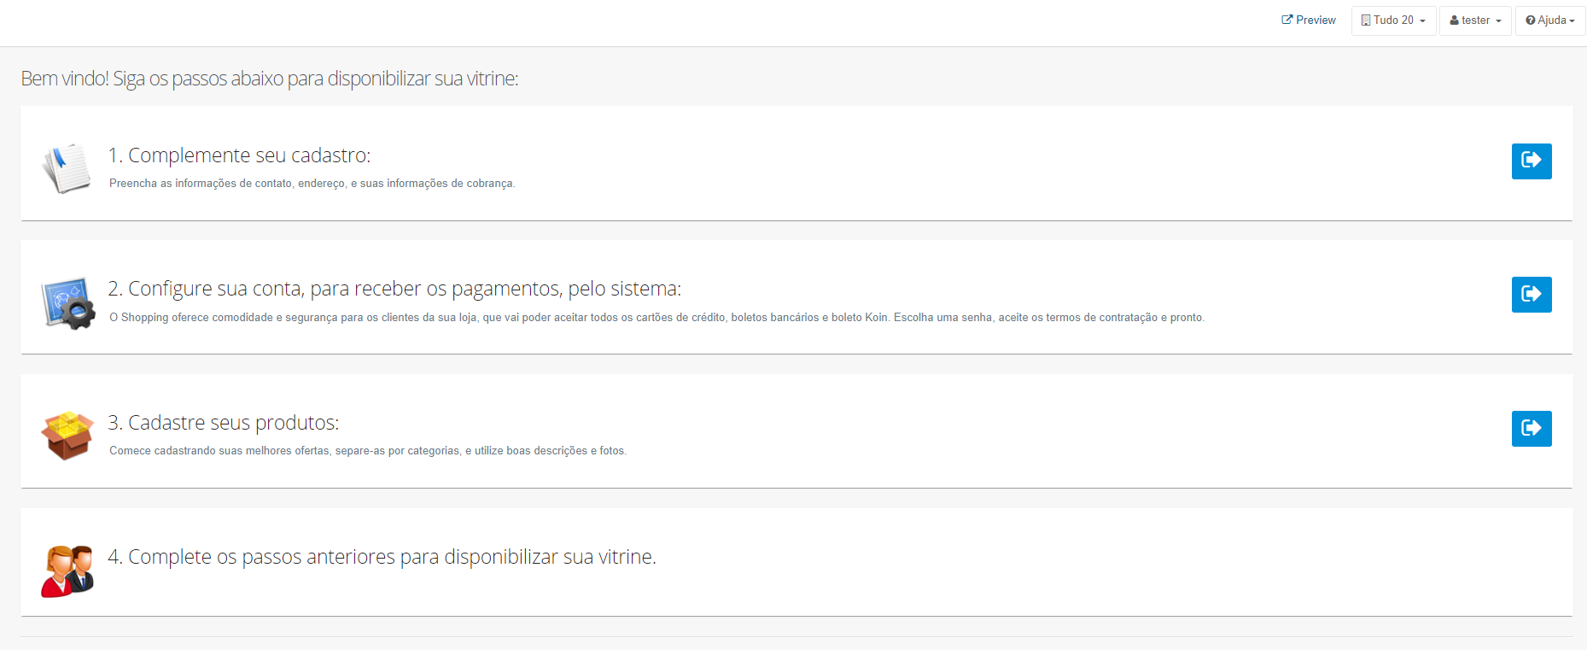Screen dimensions: 1587x650
Task: Click the Bem vindo welcome heading text
Action: point(270,79)
